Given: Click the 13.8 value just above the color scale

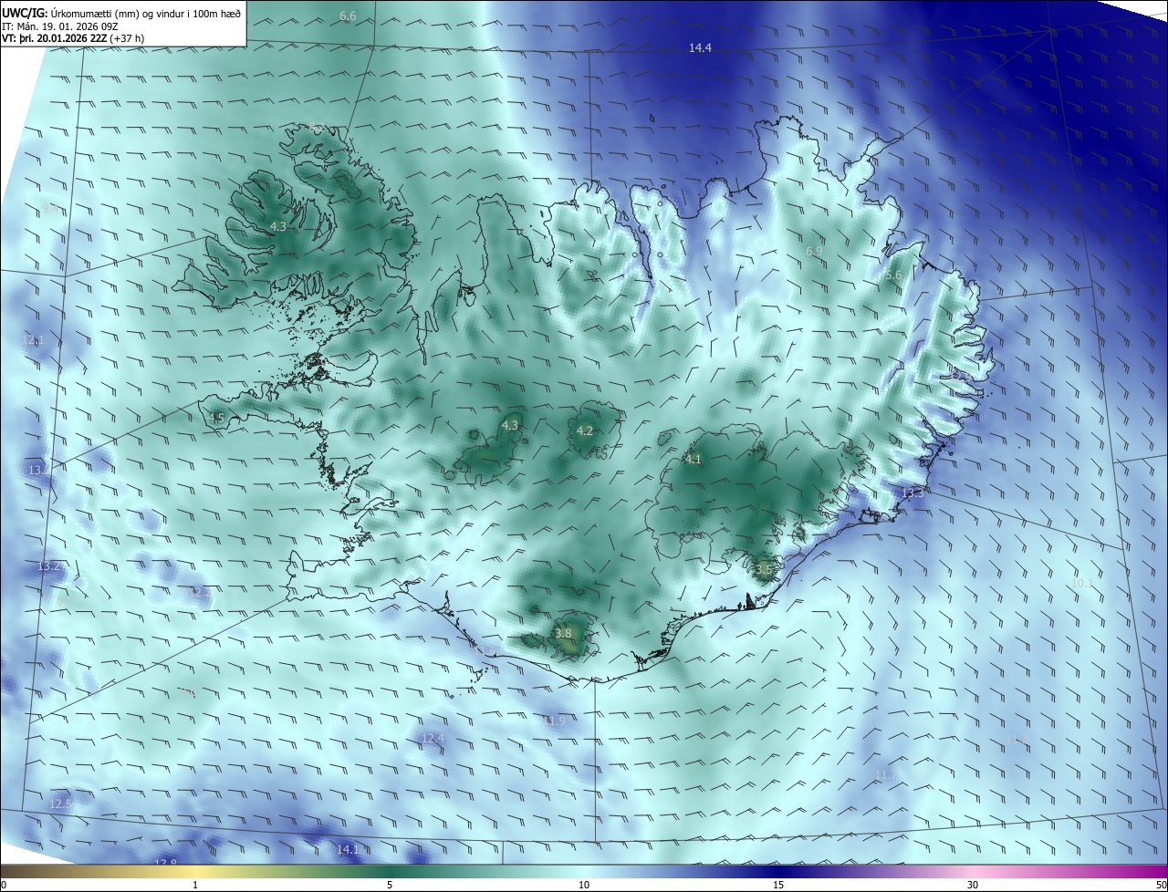Looking at the screenshot, I should [165, 863].
